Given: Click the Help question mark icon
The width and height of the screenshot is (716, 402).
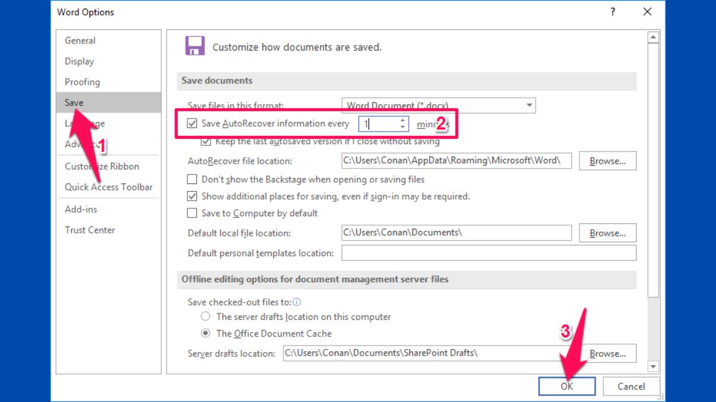Looking at the screenshot, I should coord(612,11).
